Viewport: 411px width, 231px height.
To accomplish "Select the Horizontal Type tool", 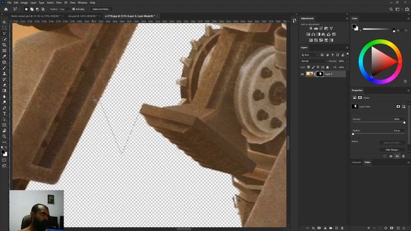I will tap(4, 114).
